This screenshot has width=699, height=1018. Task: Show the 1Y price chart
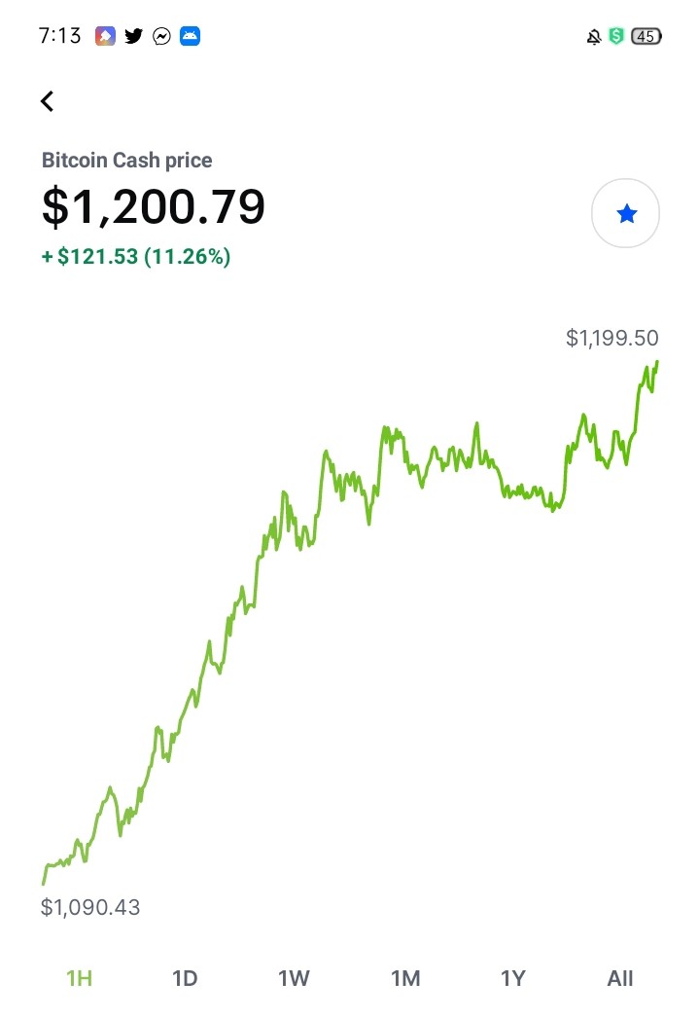click(x=513, y=978)
